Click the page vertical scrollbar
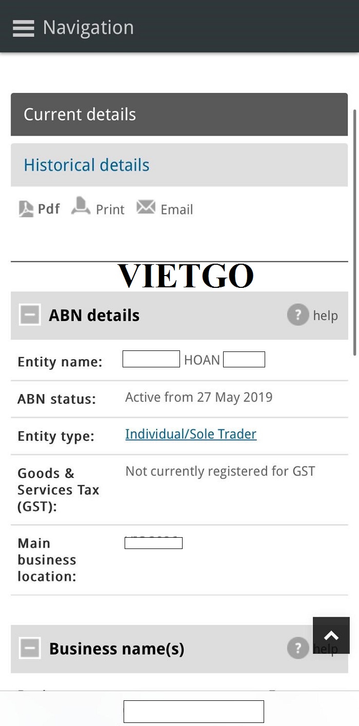The image size is (359, 726). click(354, 231)
